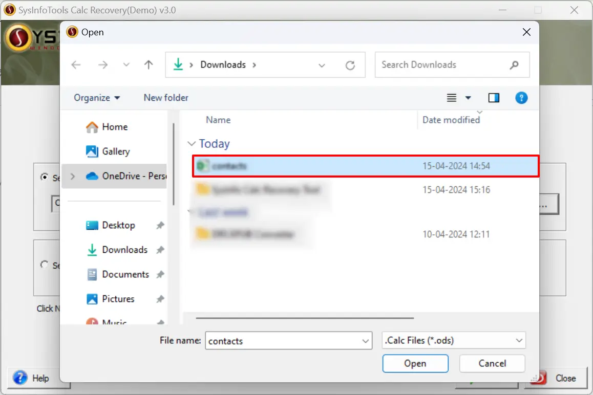This screenshot has width=593, height=395.
Task: Open the .Calc Files (*.ods) filter dropdown
Action: pos(454,340)
